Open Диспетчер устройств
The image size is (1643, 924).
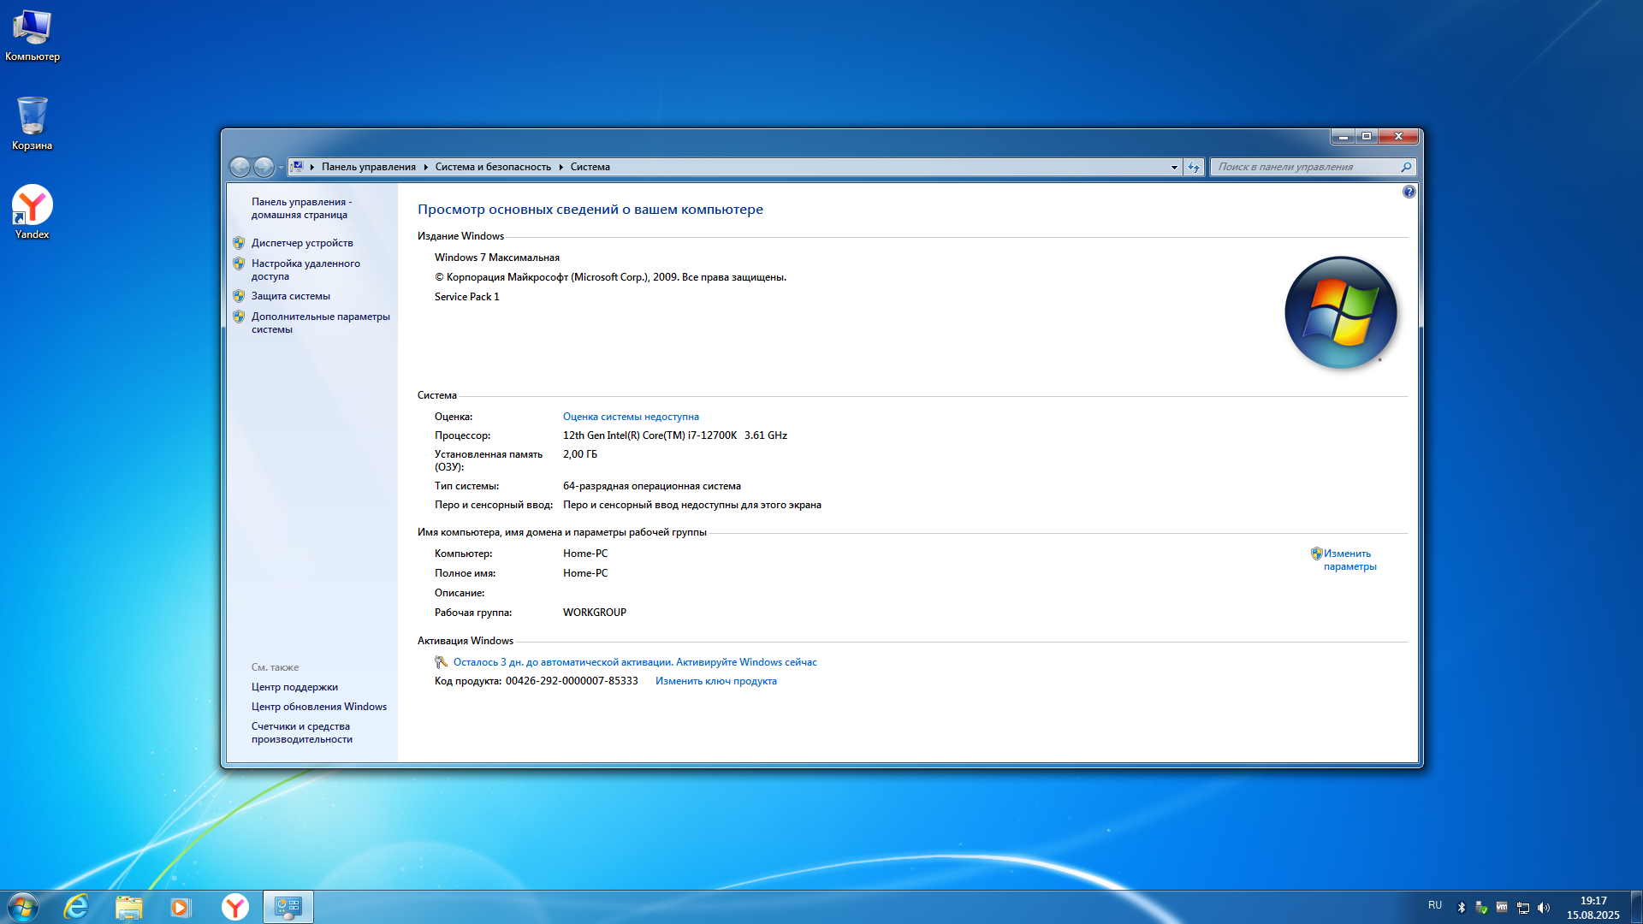[x=302, y=243]
